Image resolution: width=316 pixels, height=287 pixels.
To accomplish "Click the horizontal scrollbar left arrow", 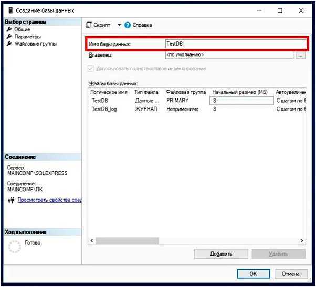I will point(92,241).
